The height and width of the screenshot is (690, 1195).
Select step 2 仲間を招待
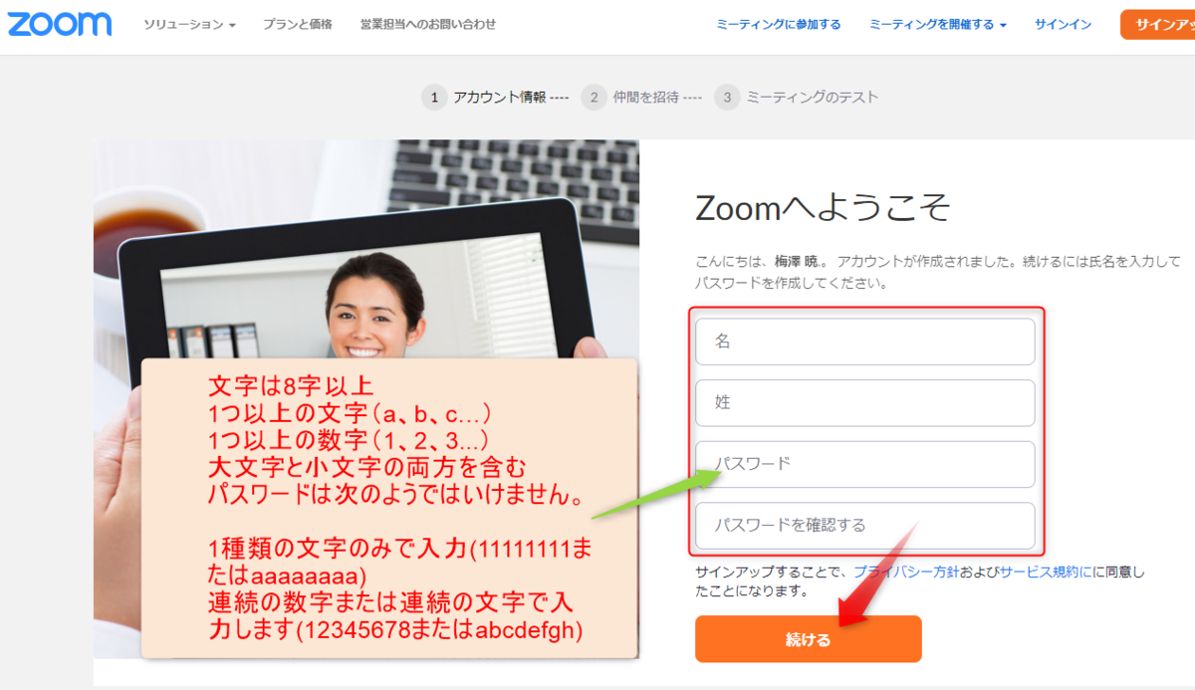point(641,97)
